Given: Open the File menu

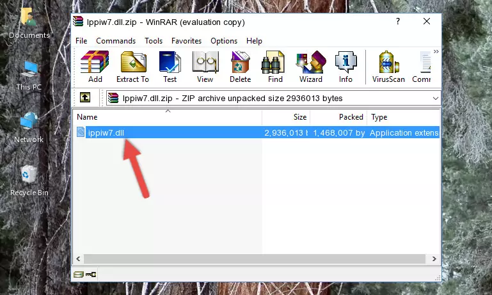Looking at the screenshot, I should point(81,41).
